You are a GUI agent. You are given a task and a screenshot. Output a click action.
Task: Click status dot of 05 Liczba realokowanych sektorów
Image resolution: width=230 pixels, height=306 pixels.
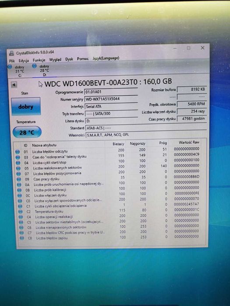pos(18,168)
